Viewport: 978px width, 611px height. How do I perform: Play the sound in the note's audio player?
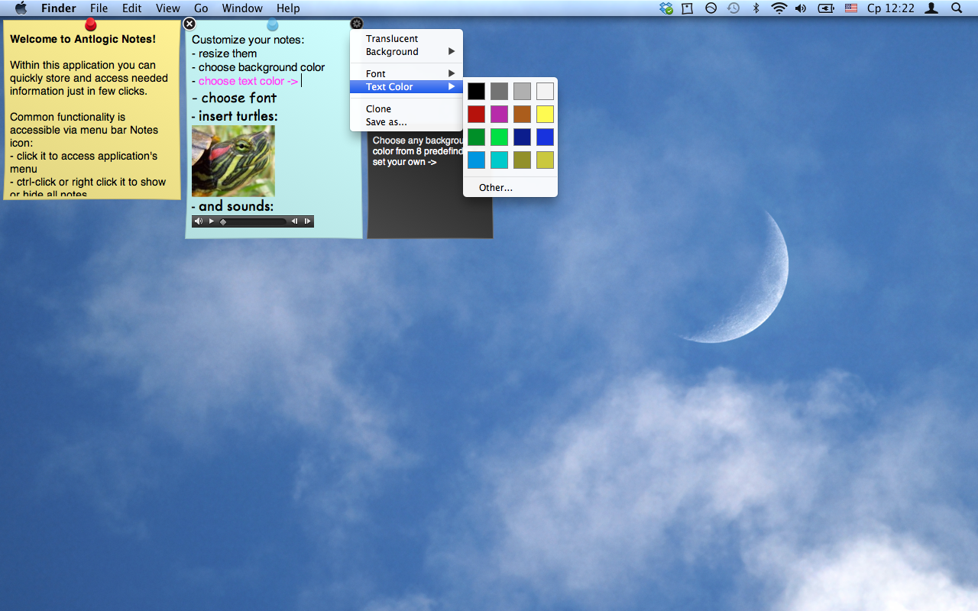tap(212, 221)
